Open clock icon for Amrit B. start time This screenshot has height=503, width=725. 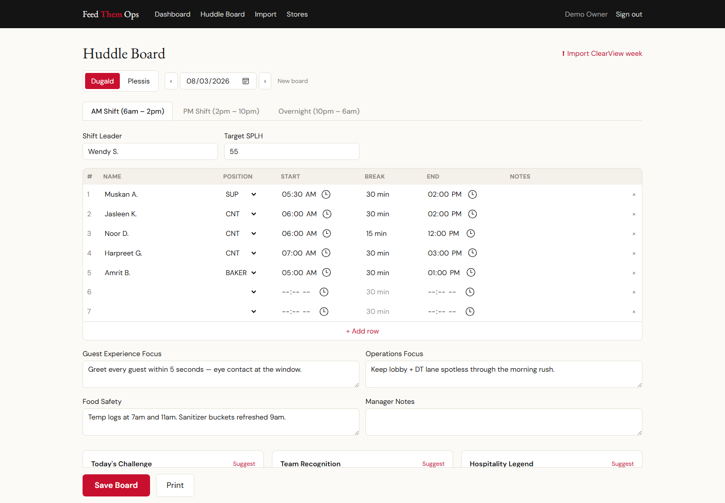[x=326, y=273]
